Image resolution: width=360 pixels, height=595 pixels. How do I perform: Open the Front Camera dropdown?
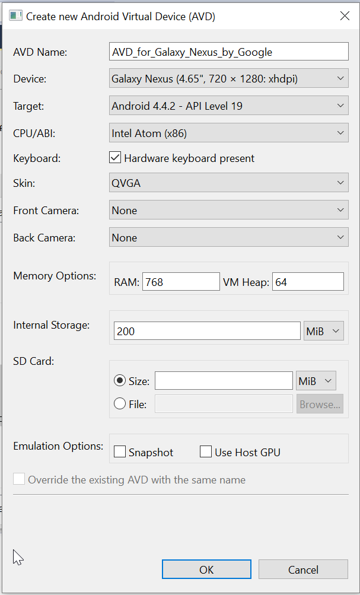click(229, 211)
